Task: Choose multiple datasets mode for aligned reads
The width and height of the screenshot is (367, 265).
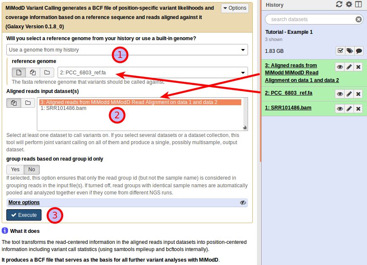Action: click(14, 103)
